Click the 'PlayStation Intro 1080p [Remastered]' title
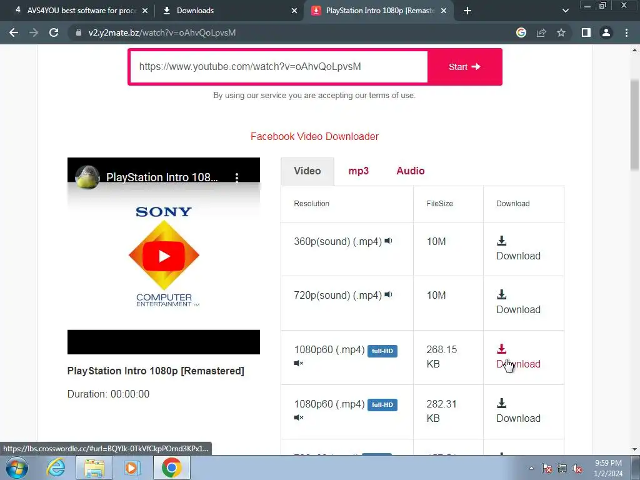Viewport: 640px width, 480px height. click(x=156, y=371)
